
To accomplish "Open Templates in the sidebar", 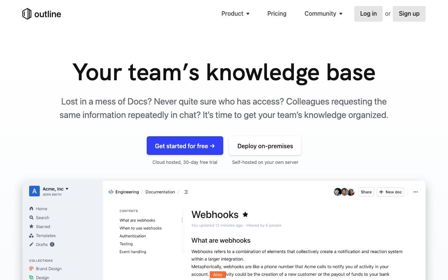I will 42,236.
